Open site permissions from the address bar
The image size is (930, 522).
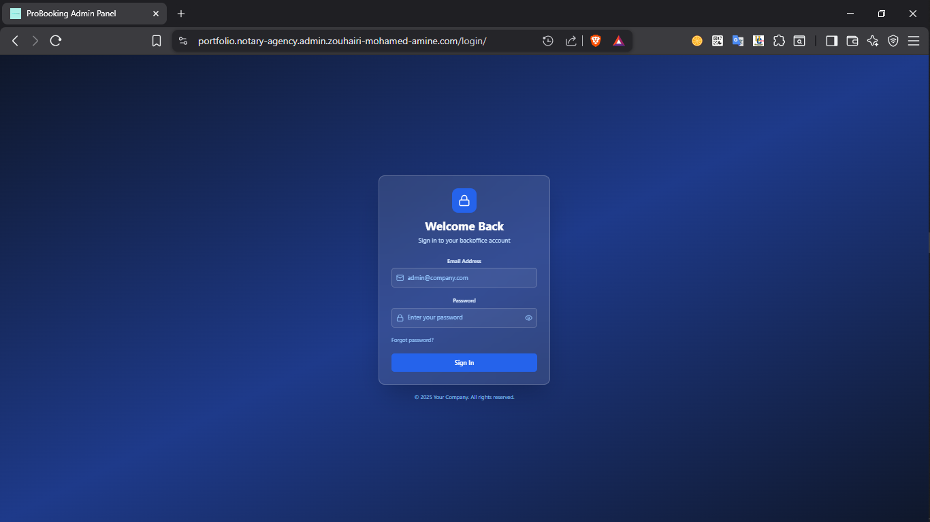pyautogui.click(x=182, y=40)
